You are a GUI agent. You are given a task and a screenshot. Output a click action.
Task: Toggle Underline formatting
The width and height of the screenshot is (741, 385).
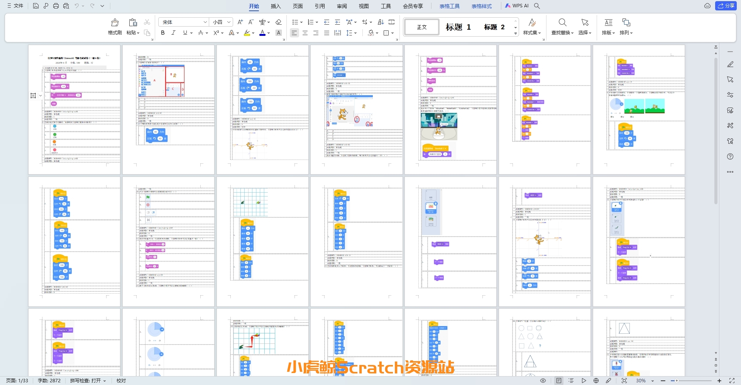click(185, 33)
